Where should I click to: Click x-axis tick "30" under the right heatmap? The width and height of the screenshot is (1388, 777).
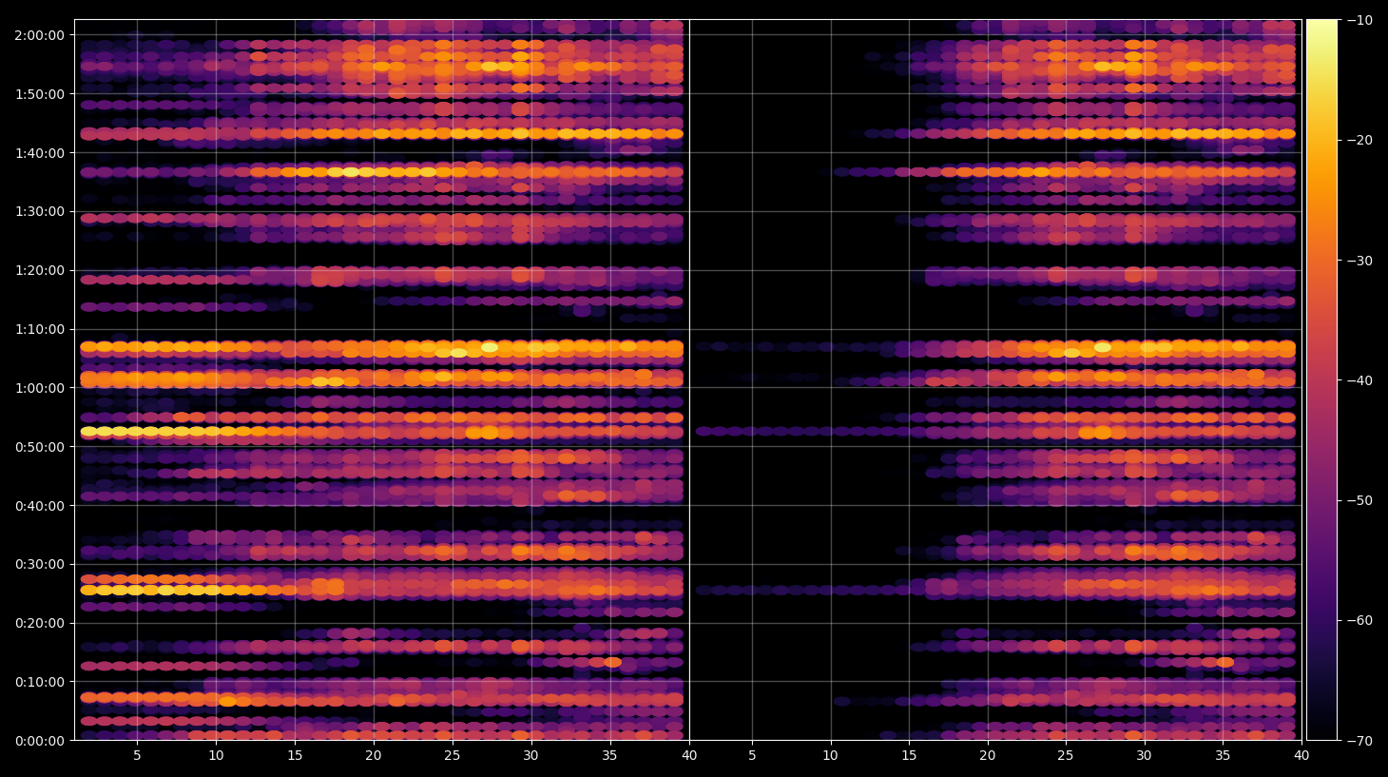[1144, 756]
